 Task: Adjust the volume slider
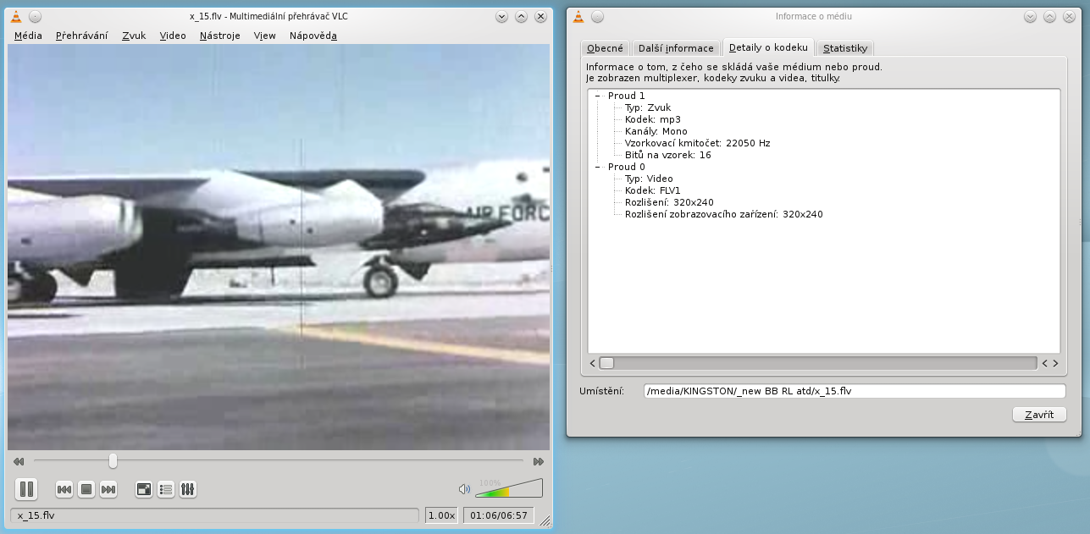coord(508,488)
